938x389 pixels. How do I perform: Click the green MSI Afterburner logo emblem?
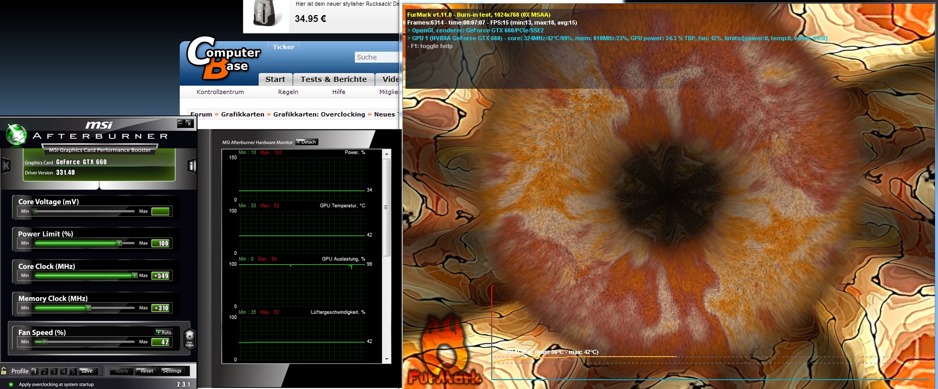point(16,135)
